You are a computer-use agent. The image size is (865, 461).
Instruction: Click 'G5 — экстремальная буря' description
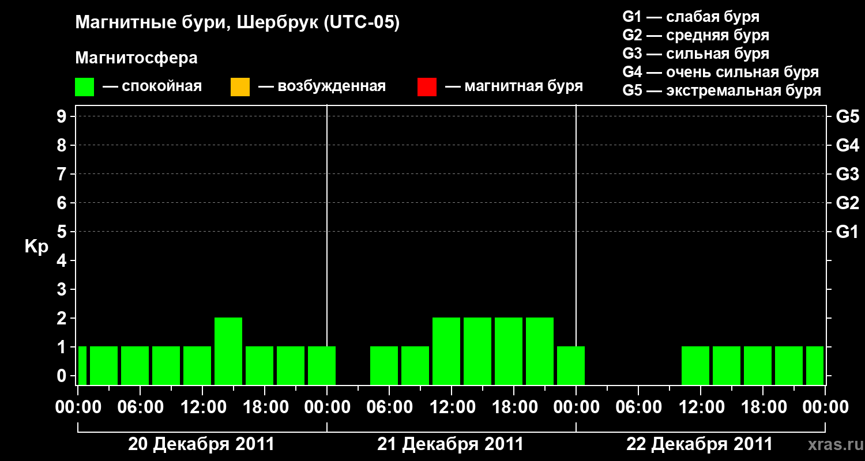(x=722, y=90)
